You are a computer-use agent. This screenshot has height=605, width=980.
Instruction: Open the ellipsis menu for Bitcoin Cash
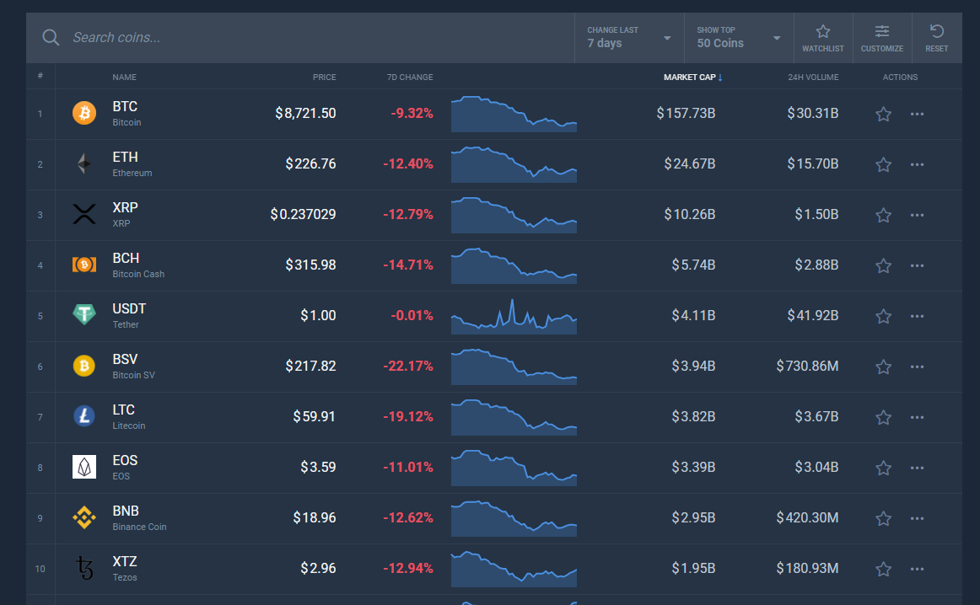[917, 265]
